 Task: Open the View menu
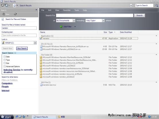click(57, 10)
